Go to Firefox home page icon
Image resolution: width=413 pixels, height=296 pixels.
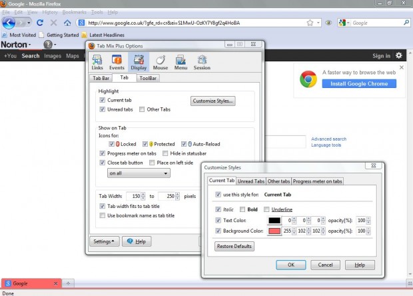click(x=67, y=23)
